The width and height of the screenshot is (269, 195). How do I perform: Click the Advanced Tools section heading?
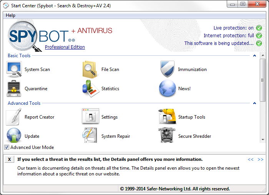click(x=24, y=103)
